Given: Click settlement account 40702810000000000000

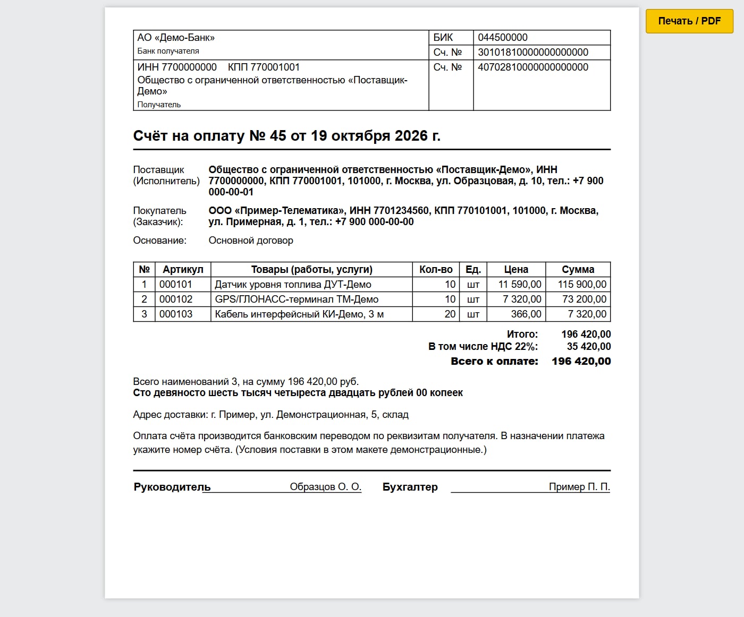Looking at the screenshot, I should click(x=533, y=67).
